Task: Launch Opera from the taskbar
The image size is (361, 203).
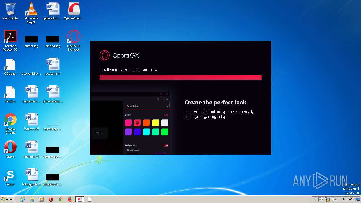Action: tap(51, 199)
